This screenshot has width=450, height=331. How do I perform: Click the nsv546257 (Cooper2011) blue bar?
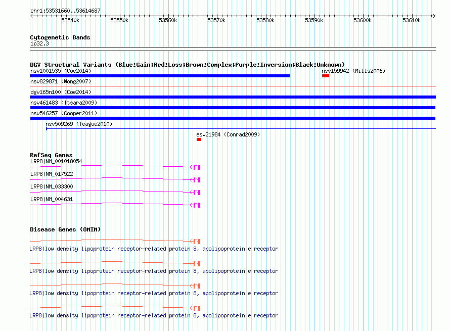pyautogui.click(x=233, y=118)
